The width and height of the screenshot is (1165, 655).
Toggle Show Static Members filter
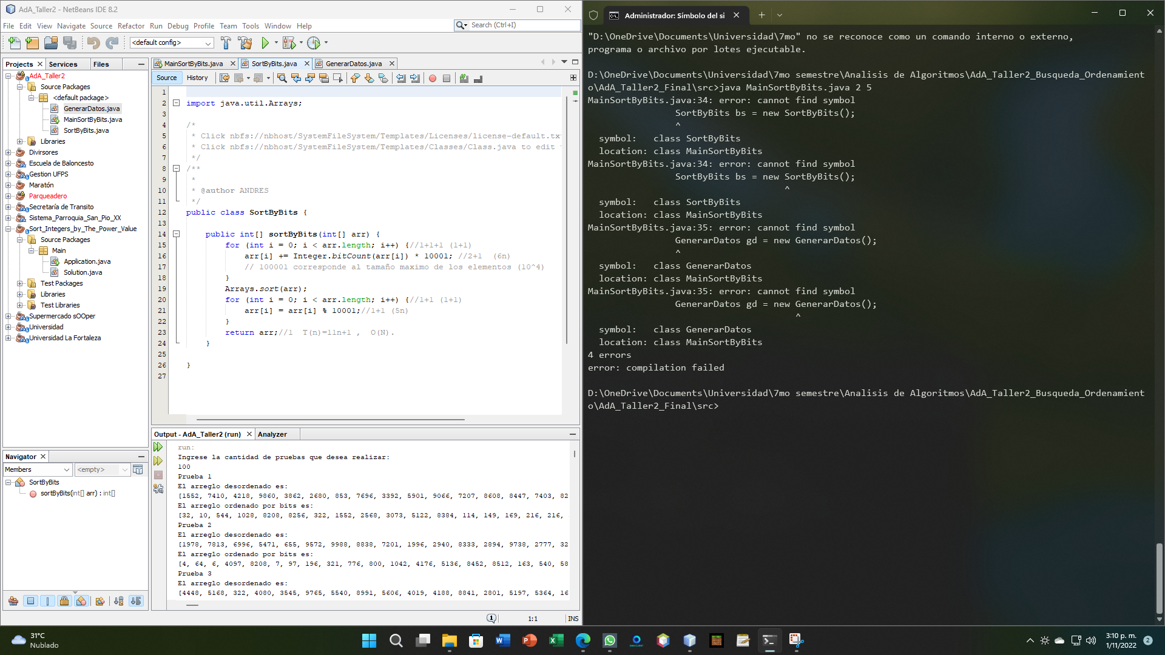pyautogui.click(x=47, y=601)
